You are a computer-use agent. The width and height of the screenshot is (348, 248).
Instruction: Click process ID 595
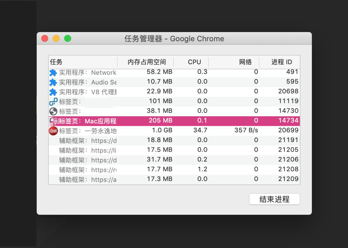(292, 82)
